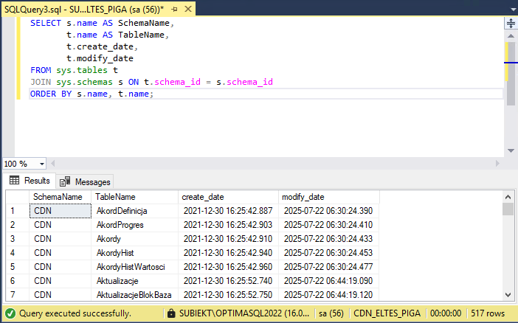This screenshot has height=323, width=518.
Task: Select row 6 header in results
Action: tap(18, 281)
